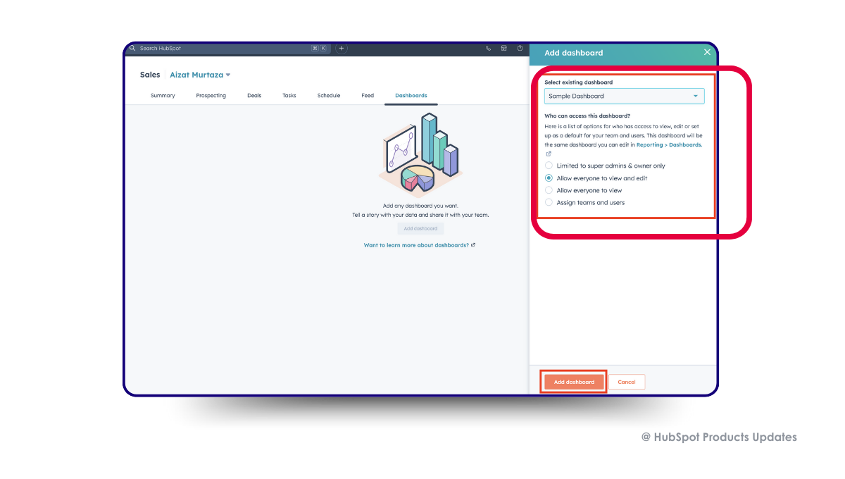This screenshot has width=845, height=479.
Task: Open the Tasks tab
Action: tap(289, 96)
